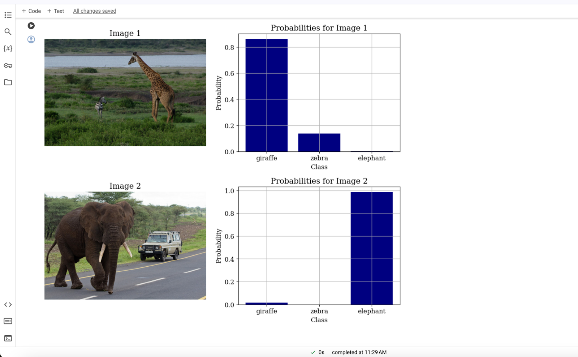
Task: Open the terminal panel icon
Action: [x=8, y=339]
